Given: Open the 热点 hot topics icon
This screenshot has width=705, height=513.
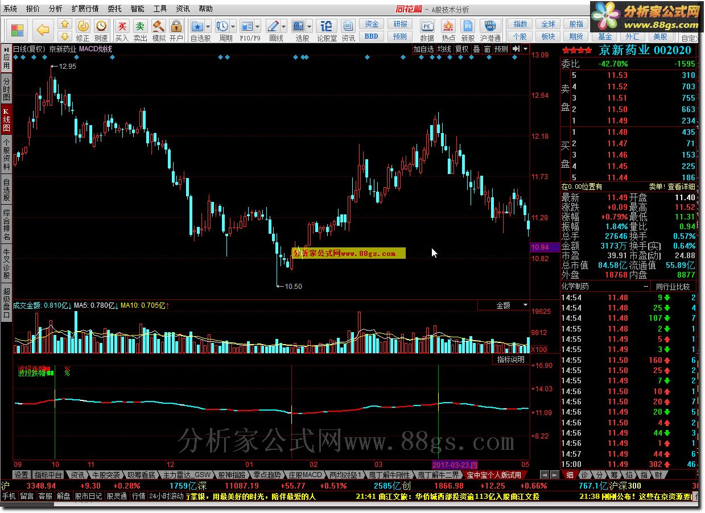Looking at the screenshot, I should [448, 30].
